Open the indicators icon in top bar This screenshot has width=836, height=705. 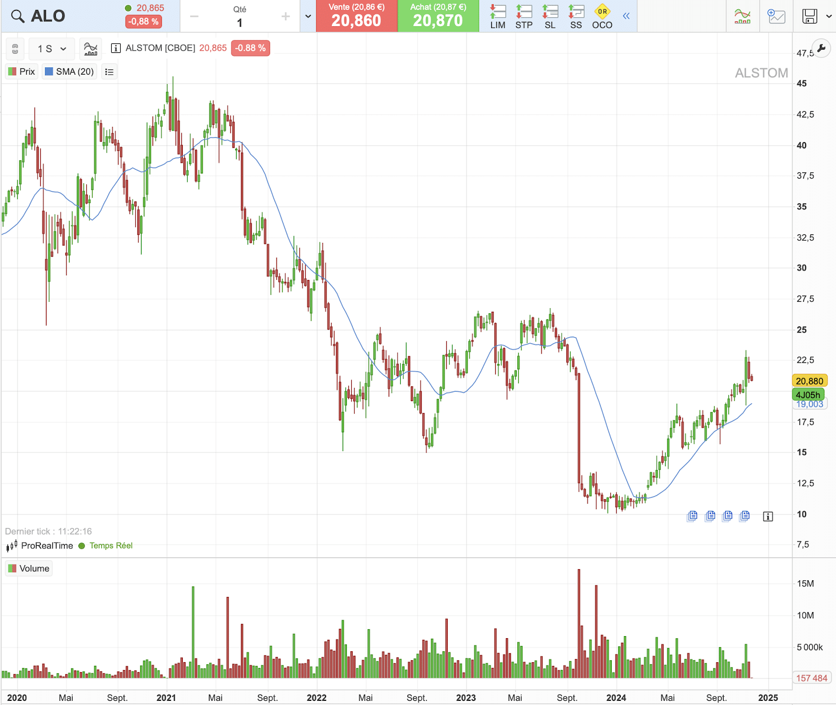[742, 16]
